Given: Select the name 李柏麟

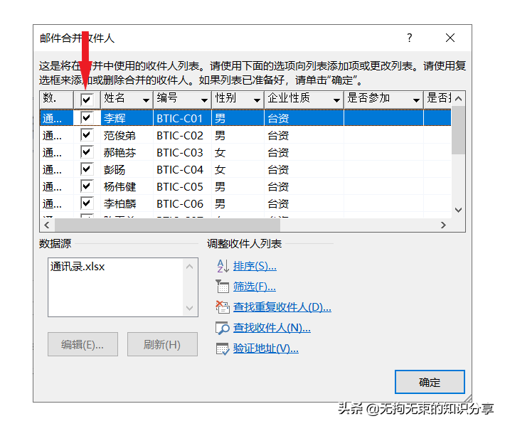Looking at the screenshot, I should (119, 204).
